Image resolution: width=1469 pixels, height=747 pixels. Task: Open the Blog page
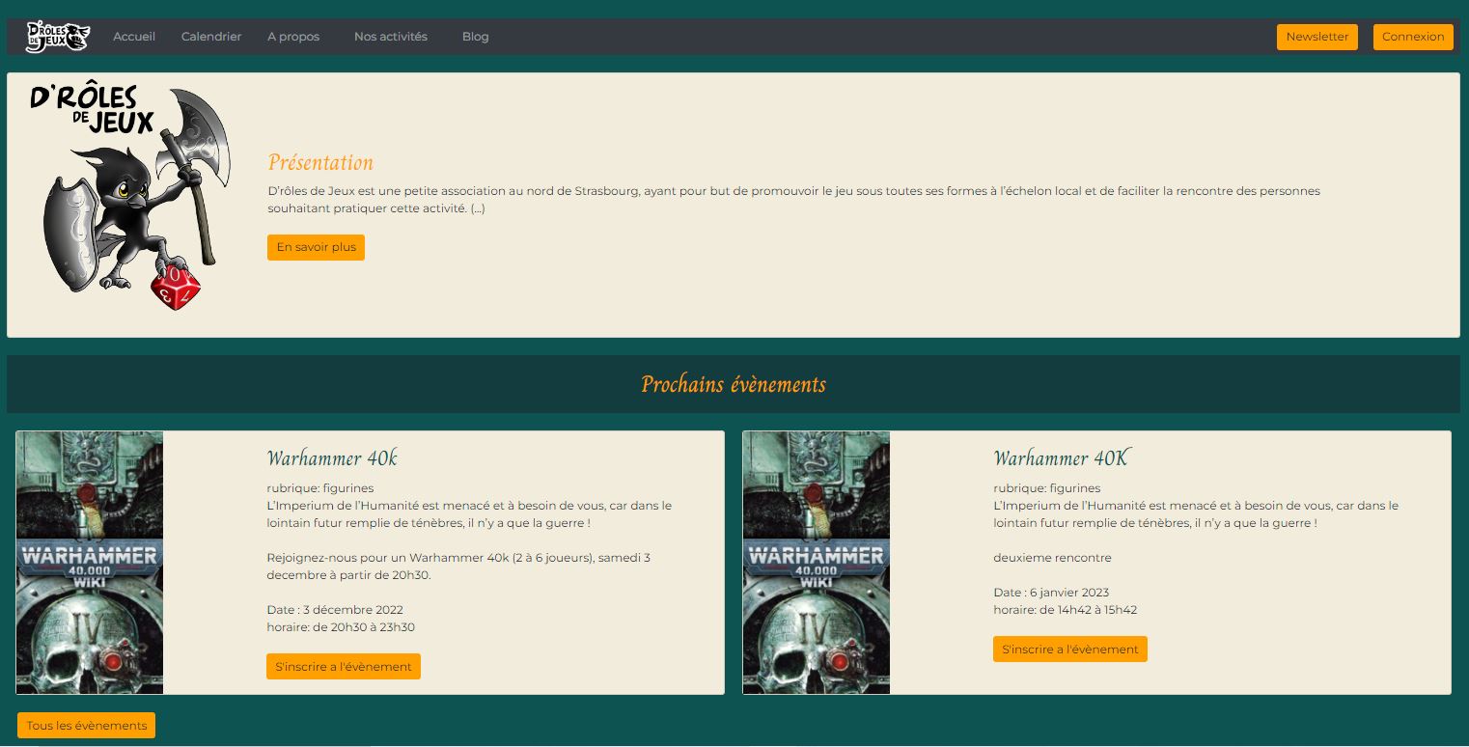475,37
